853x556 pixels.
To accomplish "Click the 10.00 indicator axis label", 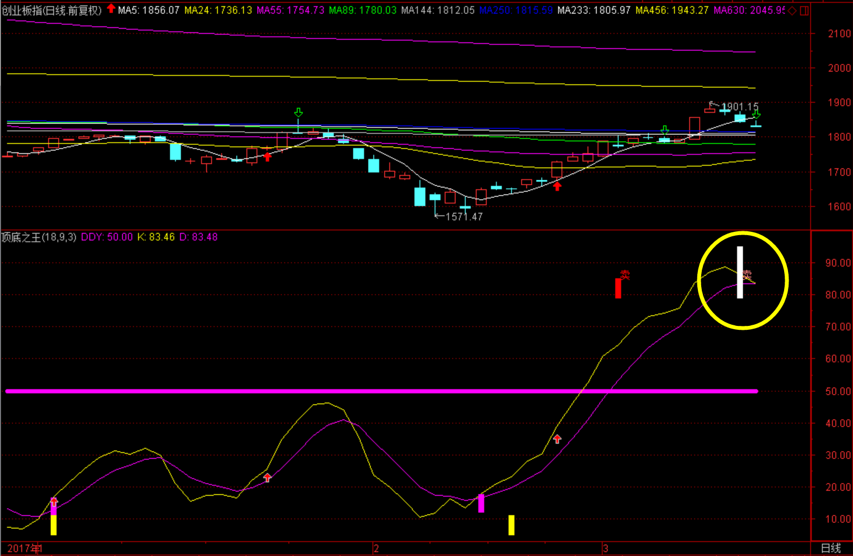I will (x=838, y=519).
